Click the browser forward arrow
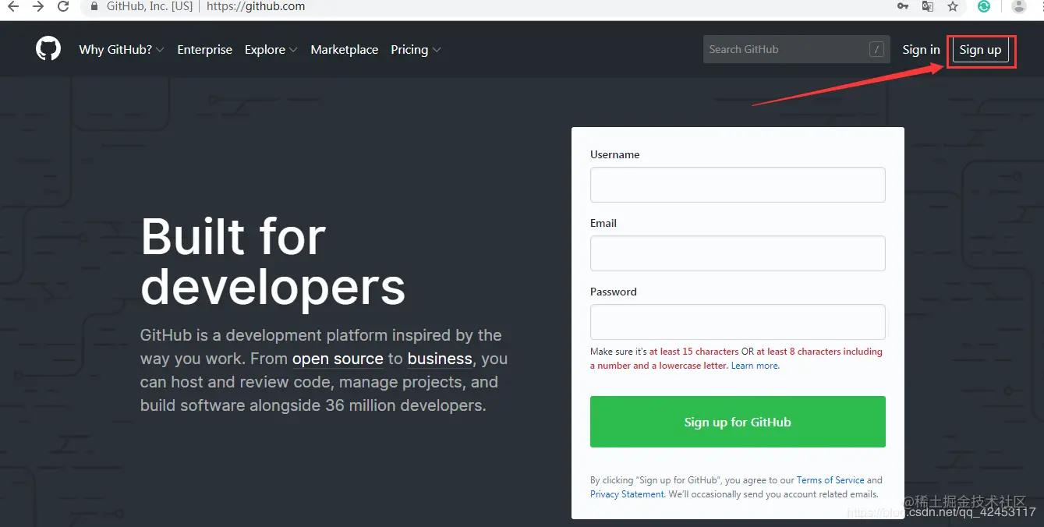 tap(37, 6)
